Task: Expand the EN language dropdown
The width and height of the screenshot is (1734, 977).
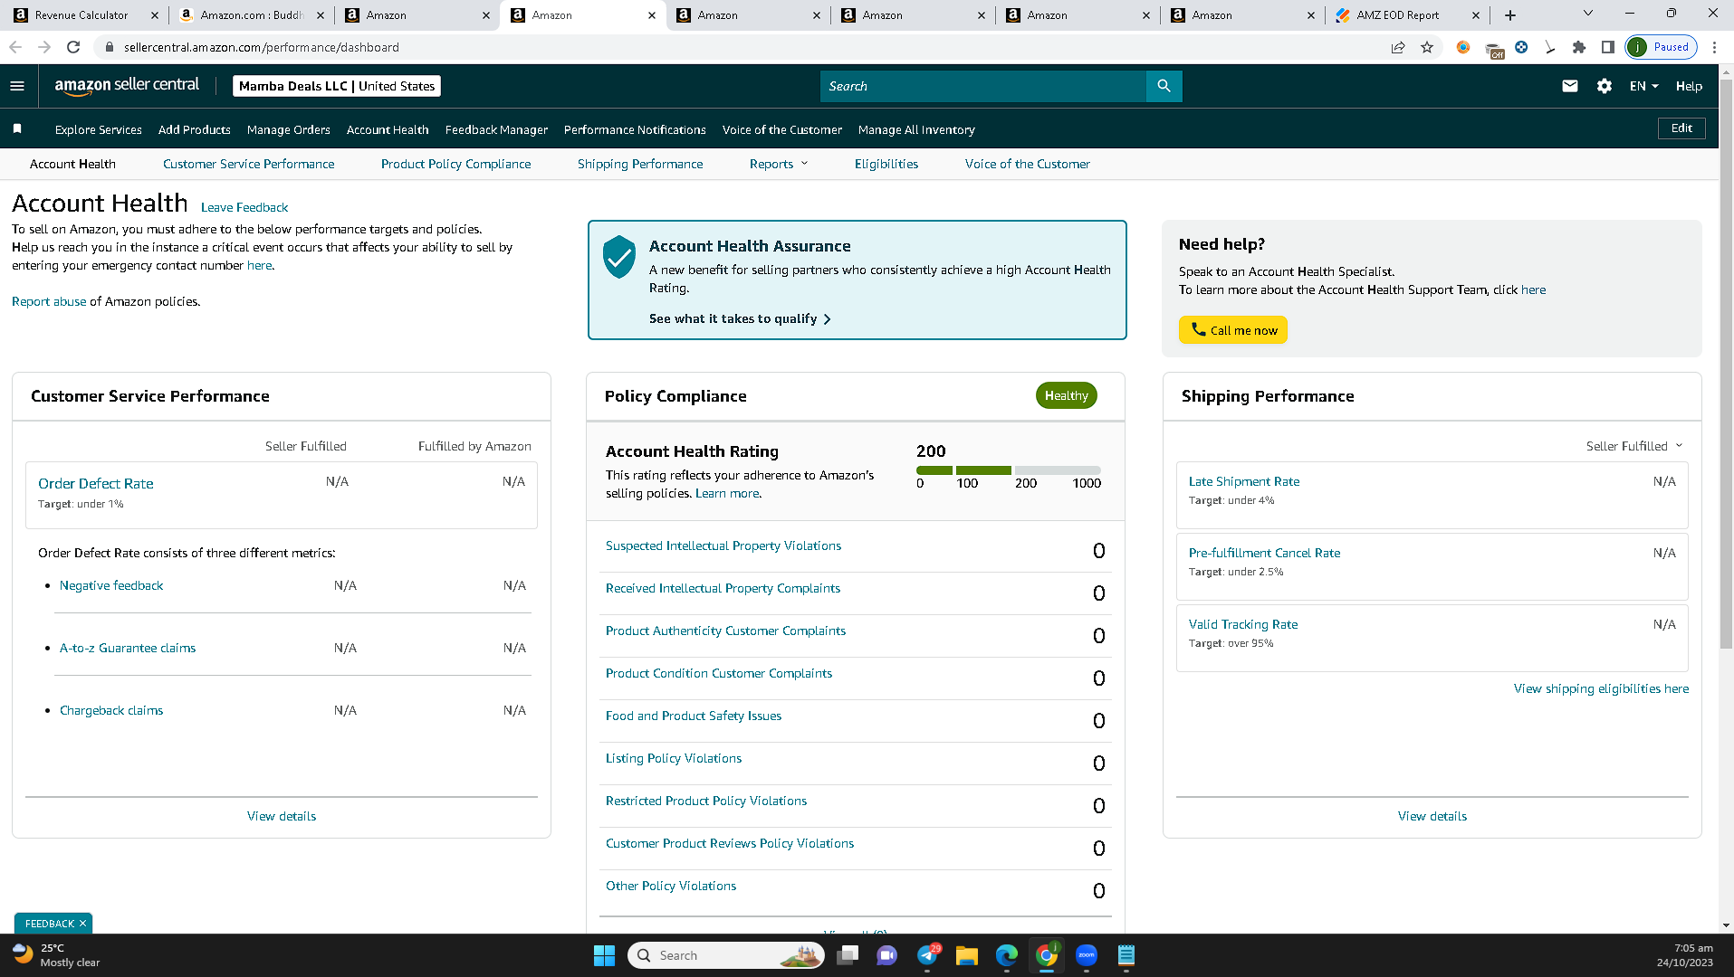Action: 1643,86
